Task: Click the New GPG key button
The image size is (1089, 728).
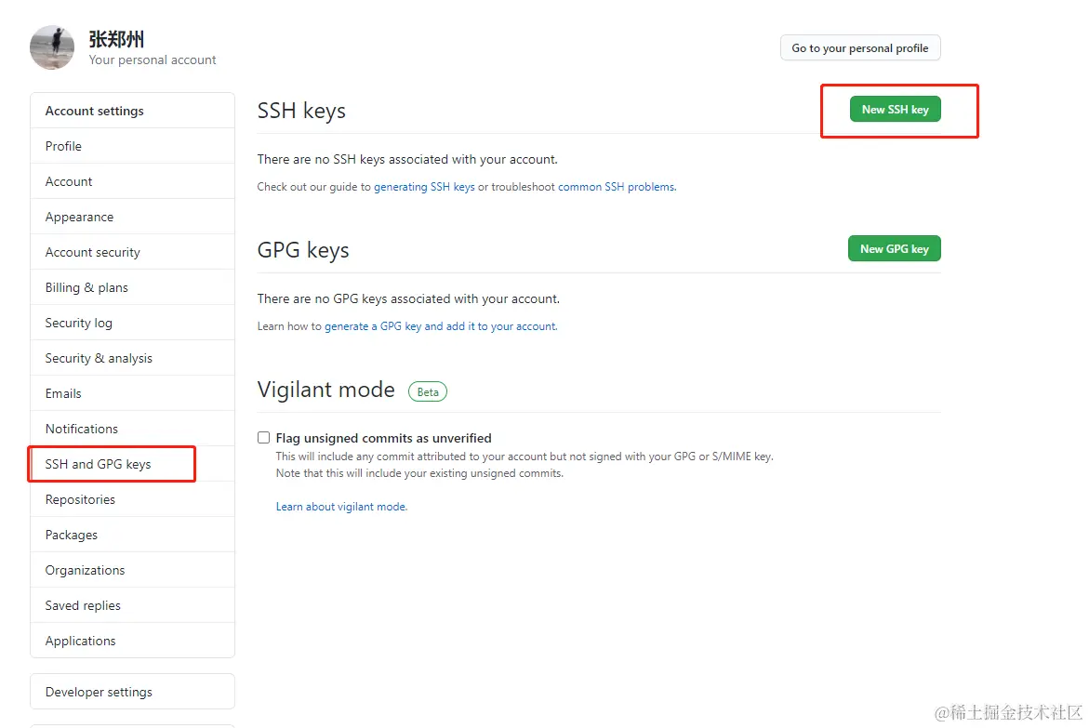Action: click(x=894, y=249)
